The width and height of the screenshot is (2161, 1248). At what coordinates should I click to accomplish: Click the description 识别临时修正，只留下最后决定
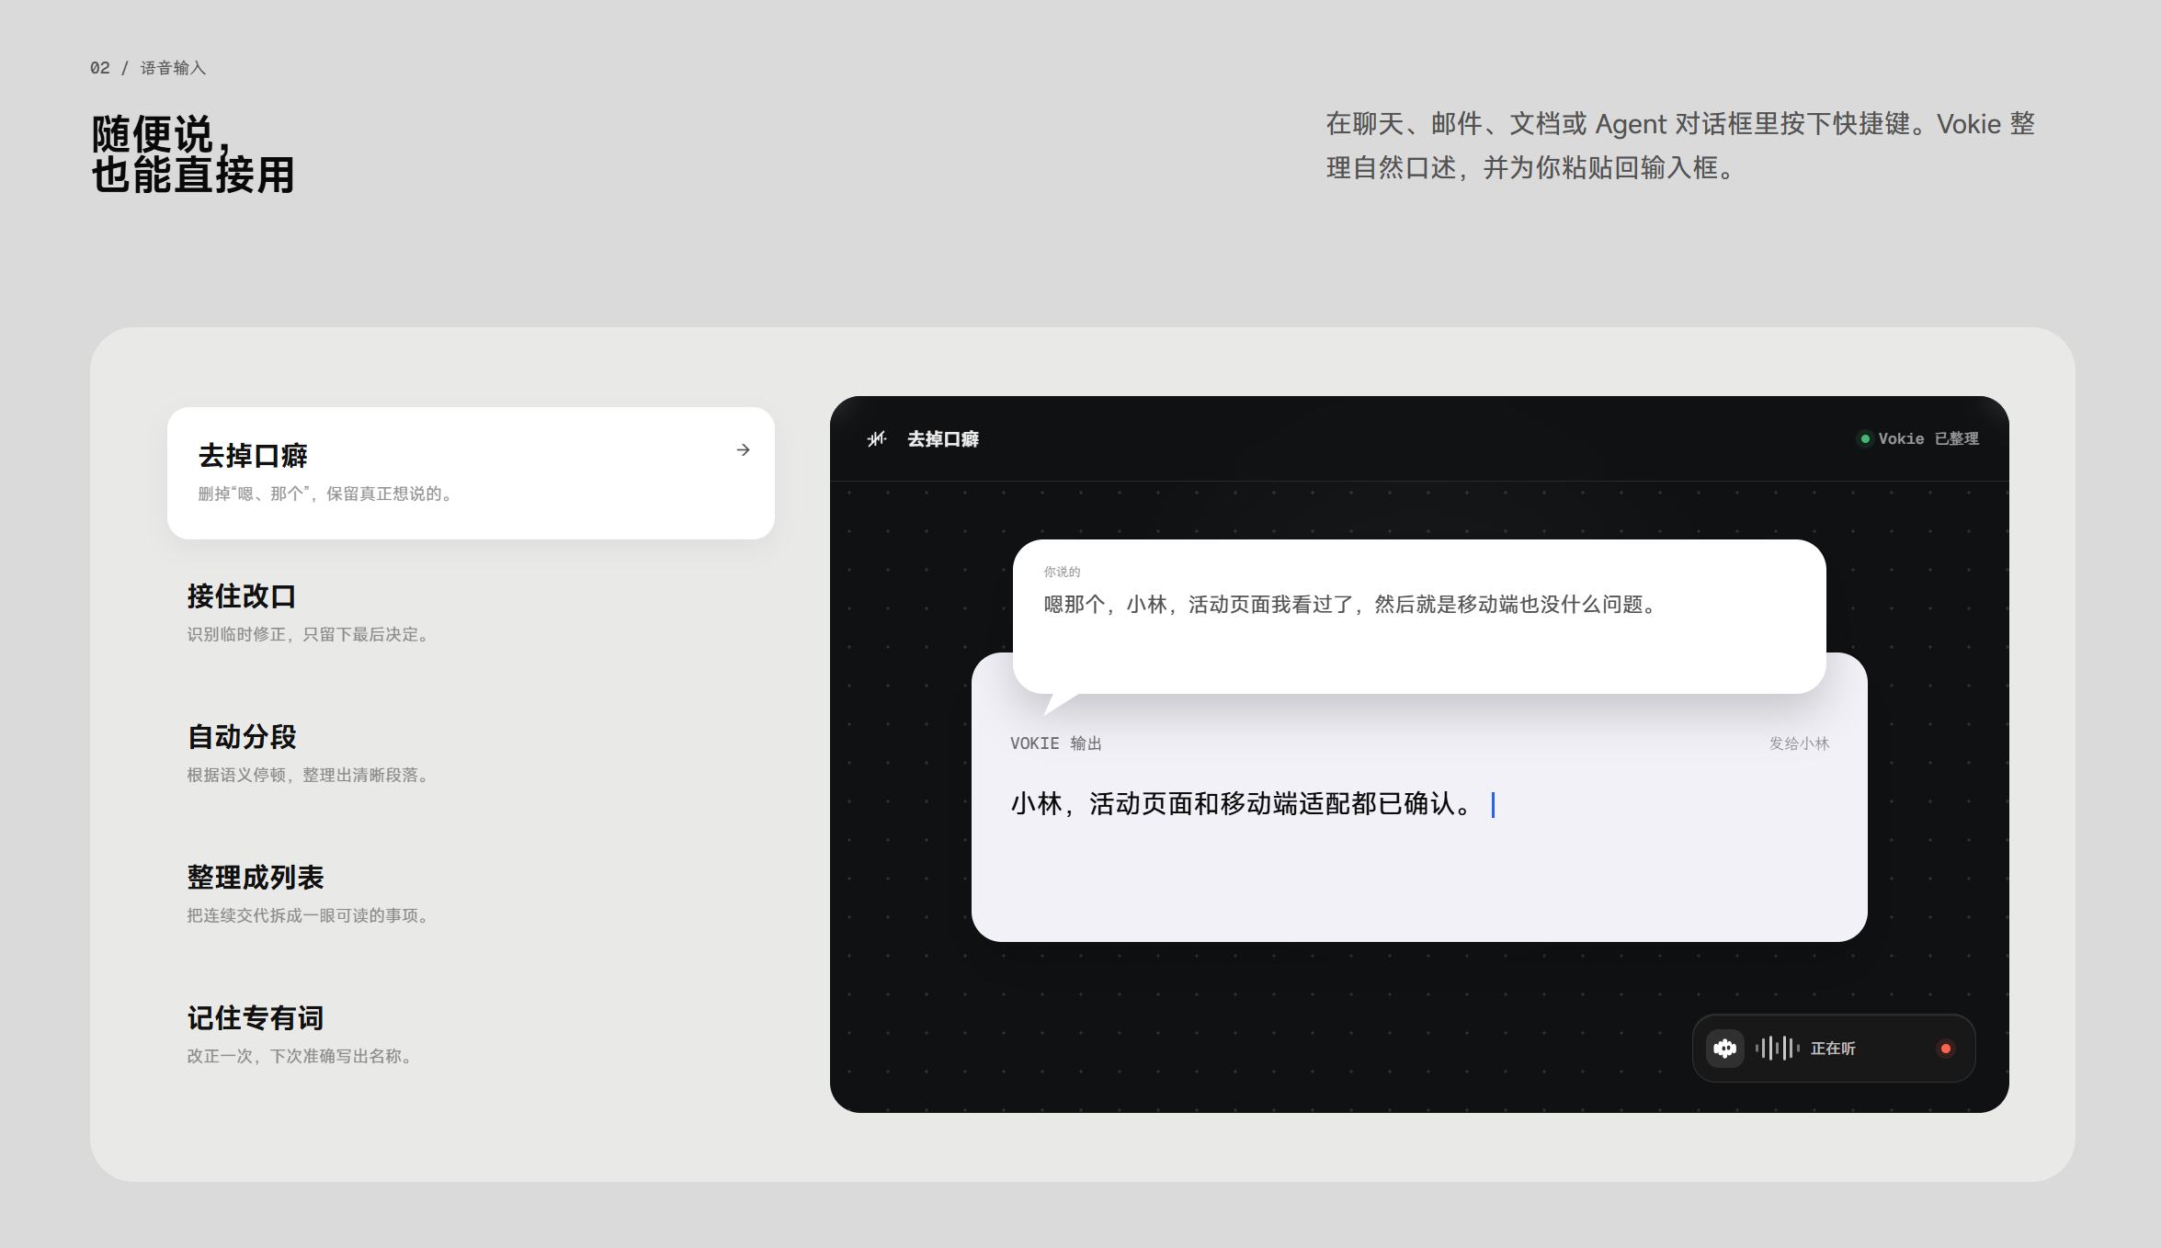click(308, 634)
